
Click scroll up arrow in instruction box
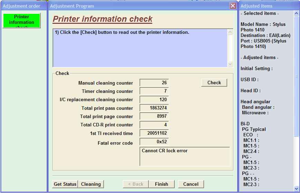230,32
